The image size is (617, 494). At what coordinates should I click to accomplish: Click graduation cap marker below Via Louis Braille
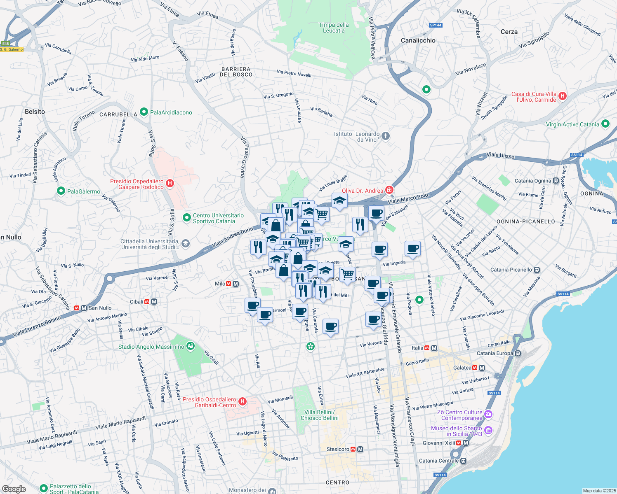339,202
